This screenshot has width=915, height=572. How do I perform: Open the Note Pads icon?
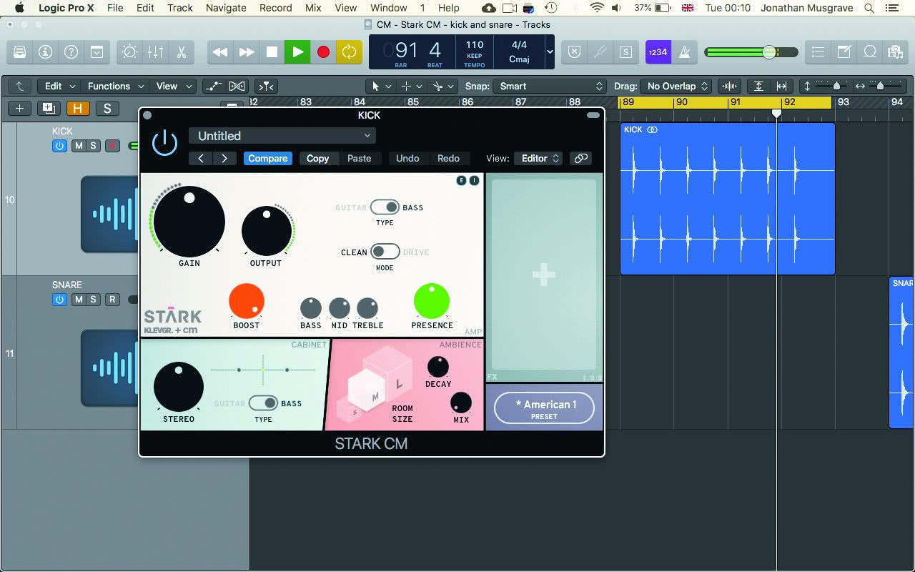coord(844,52)
